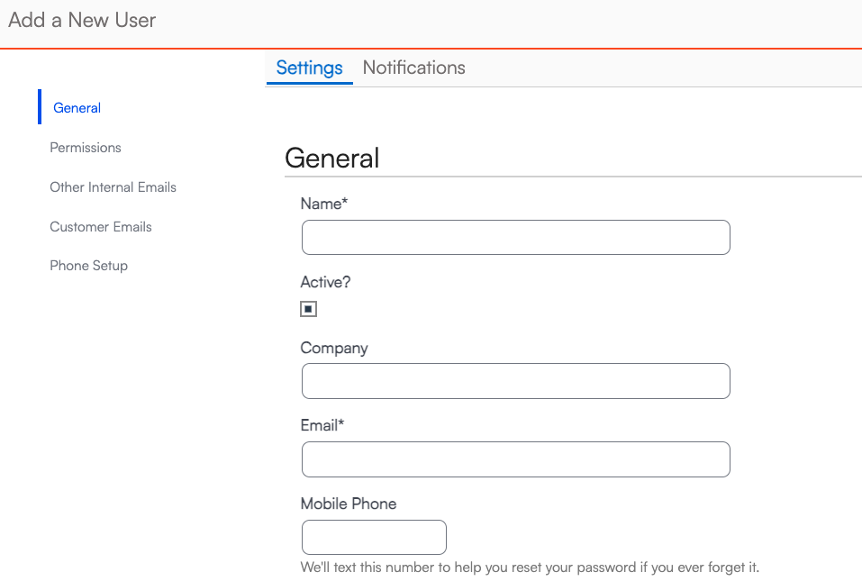Switch to the Settings tab
Image resolution: width=862 pixels, height=581 pixels.
tap(309, 68)
